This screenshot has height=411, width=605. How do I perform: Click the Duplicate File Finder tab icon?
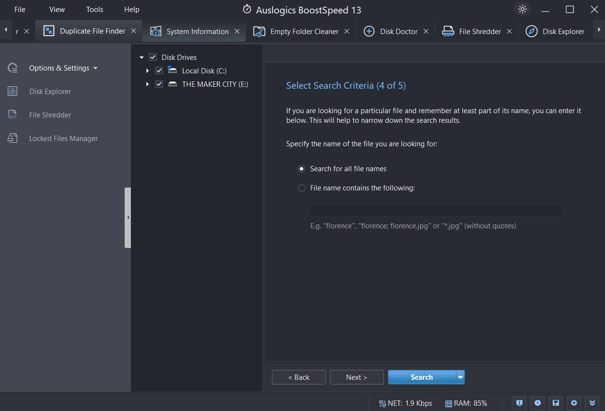point(49,31)
